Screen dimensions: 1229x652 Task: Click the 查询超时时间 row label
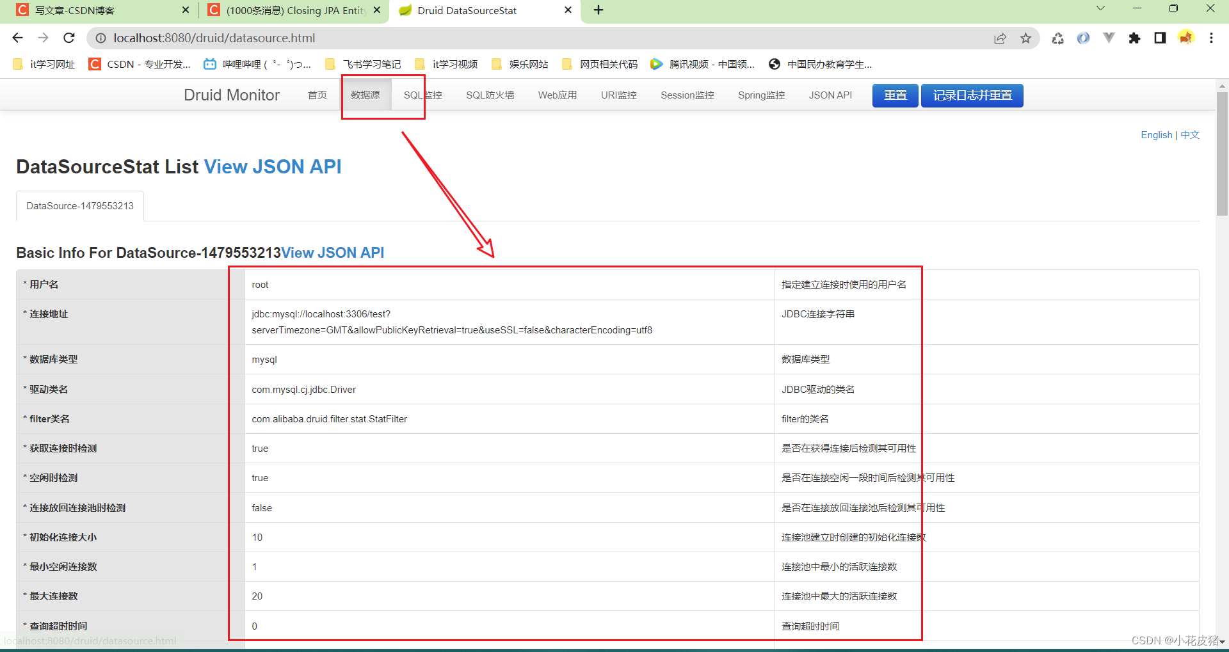click(58, 626)
